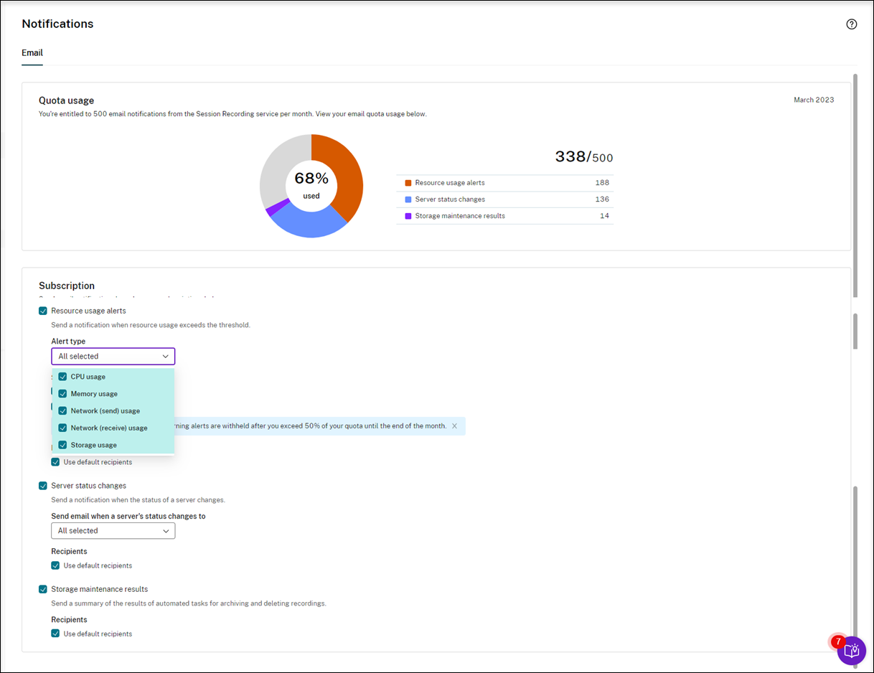Screen dimensions: 874x673
Task: Uncheck Storage maintenance results checkbox
Action: 43,589
